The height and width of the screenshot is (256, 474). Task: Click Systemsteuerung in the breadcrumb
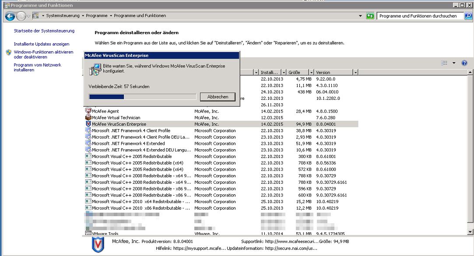(63, 16)
